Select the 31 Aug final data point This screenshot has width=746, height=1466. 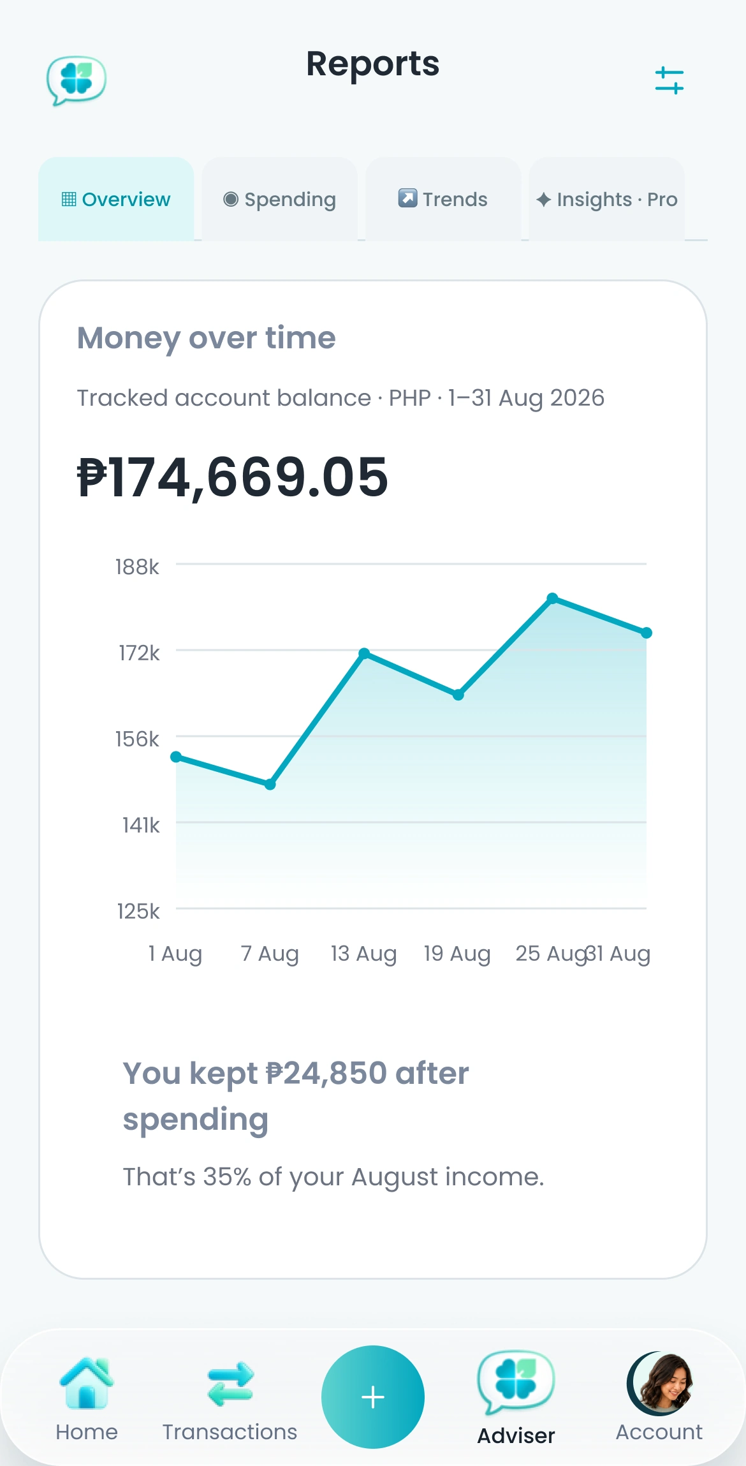coord(647,633)
